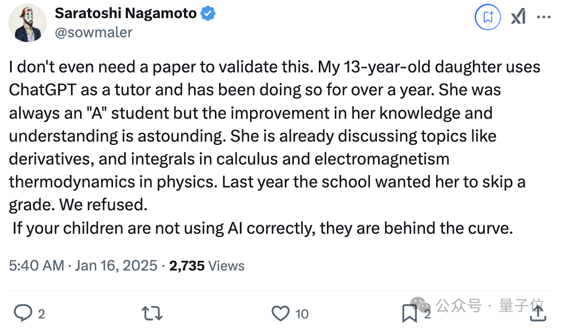Click the like count 10
The image size is (562, 328).
pos(302,314)
